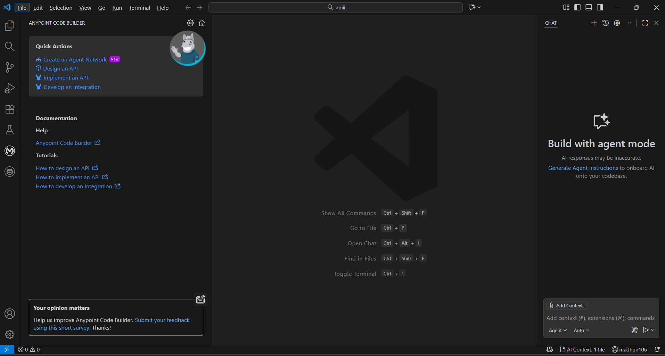Open the Selection menu
Image resolution: width=665 pixels, height=356 pixels.
[61, 8]
